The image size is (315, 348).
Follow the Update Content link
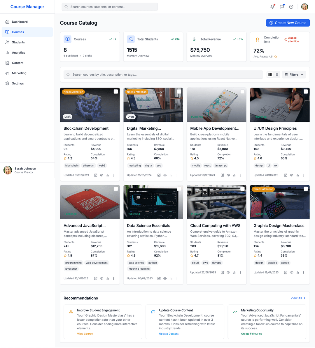pyautogui.click(x=169, y=334)
